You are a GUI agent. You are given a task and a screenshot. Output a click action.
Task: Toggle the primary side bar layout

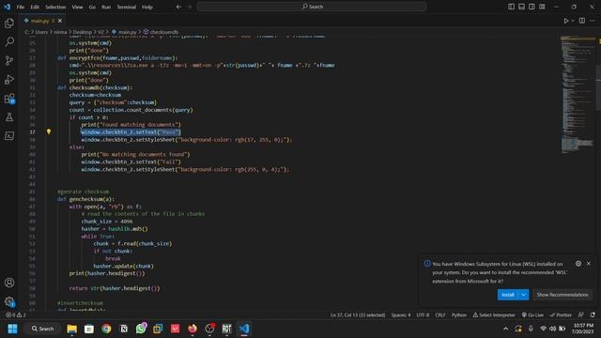click(511, 7)
